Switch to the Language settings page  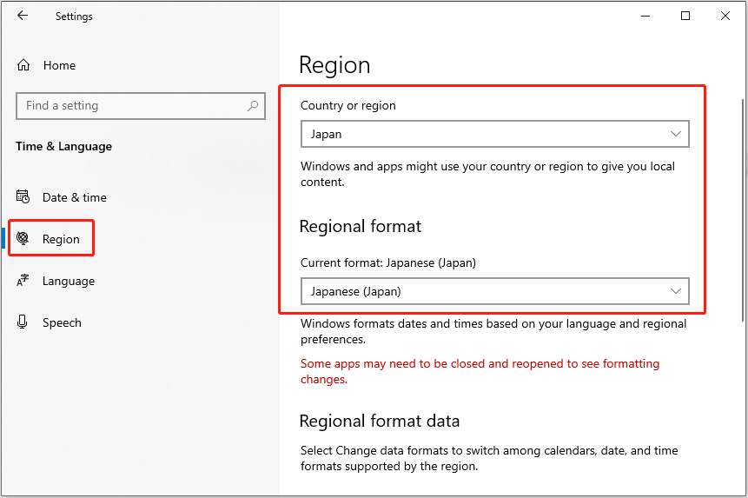(69, 281)
